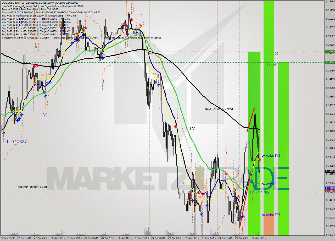Click the blue 0.14180 price tag
335x241 pixels.
330,188
